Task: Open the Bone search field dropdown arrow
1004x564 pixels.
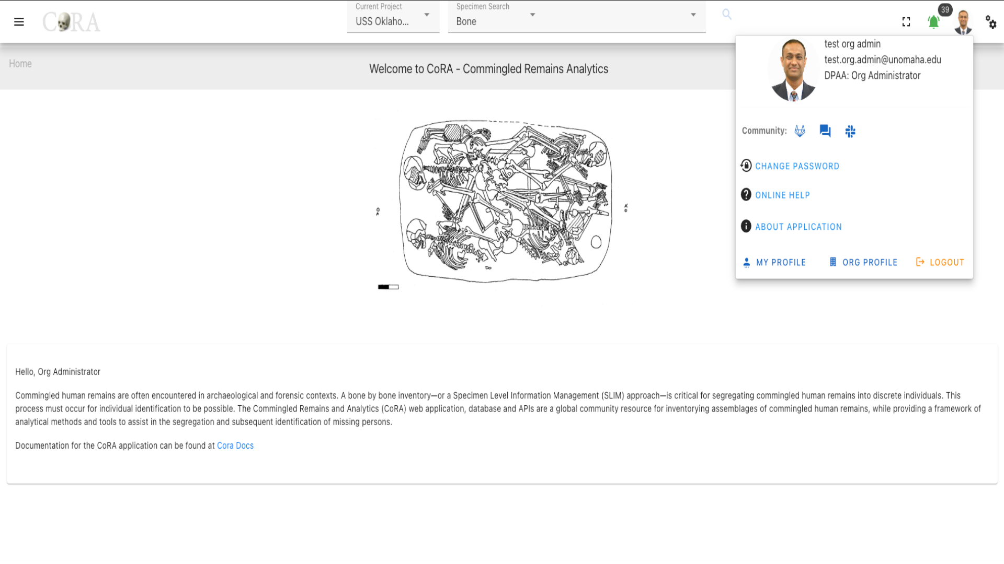Action: click(693, 15)
